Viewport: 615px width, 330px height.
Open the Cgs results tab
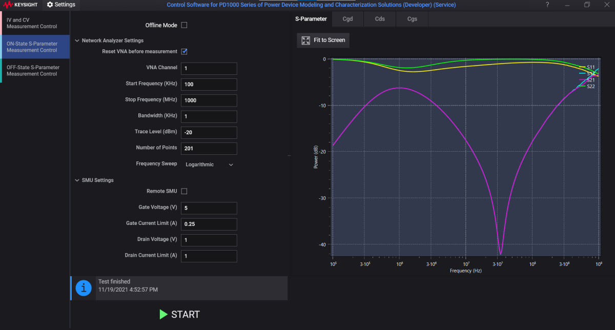412,18
